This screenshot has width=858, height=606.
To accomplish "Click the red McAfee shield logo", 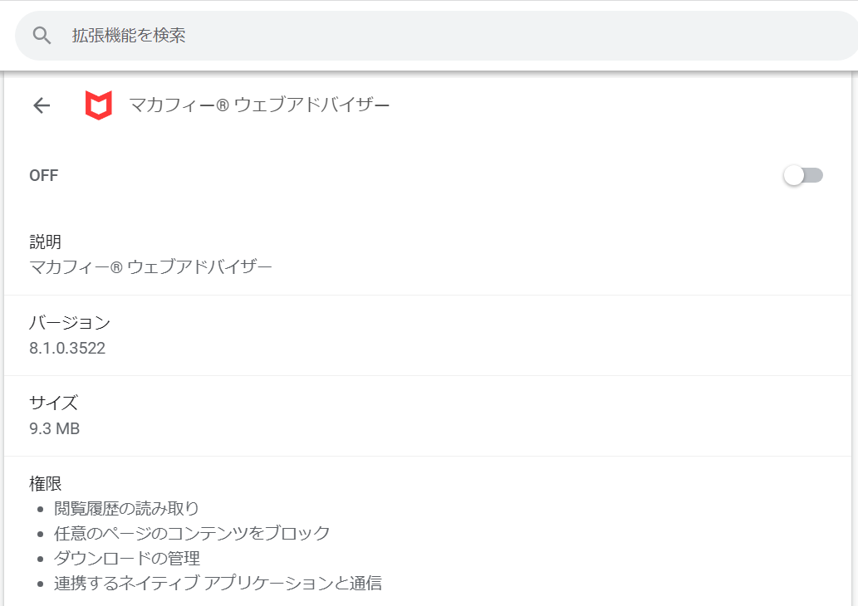I will pyautogui.click(x=99, y=105).
